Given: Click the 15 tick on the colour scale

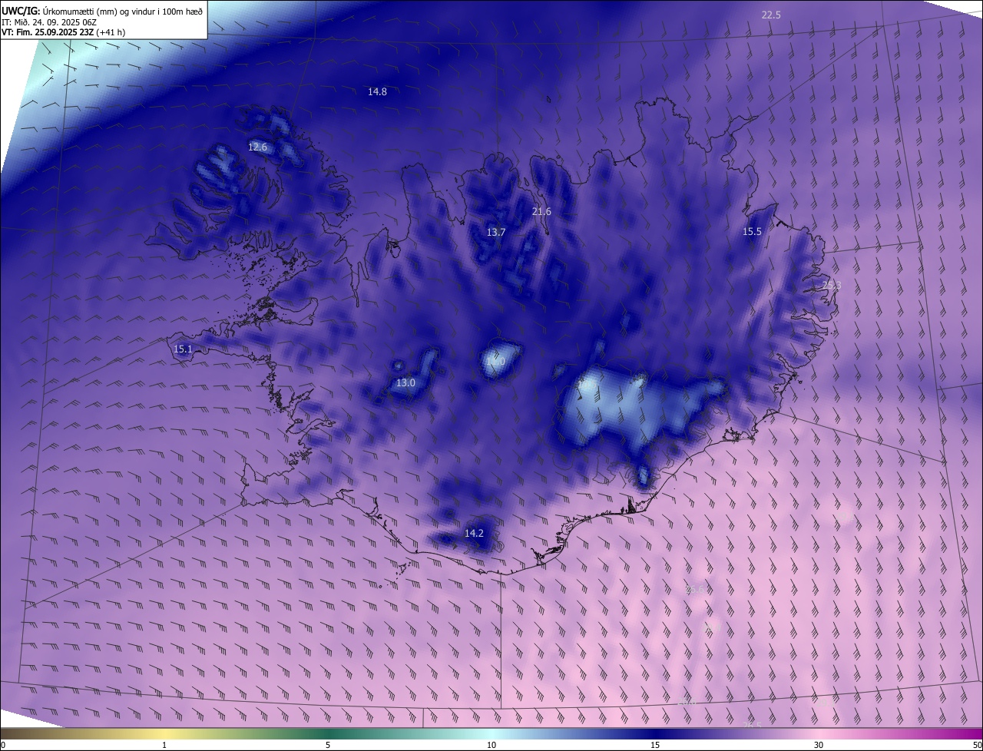Looking at the screenshot, I should click(x=655, y=745).
